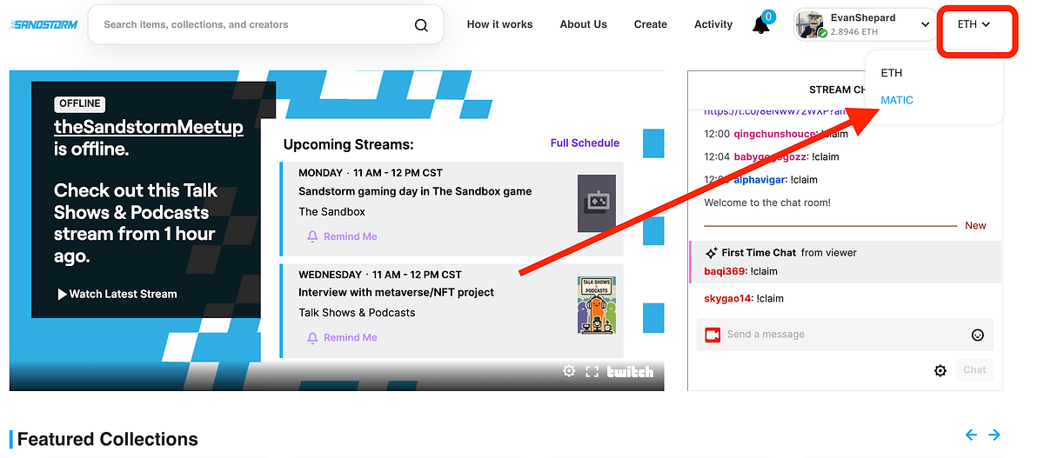The image size is (1044, 458).
Task: Click the red channel points icon in chat
Action: [713, 335]
